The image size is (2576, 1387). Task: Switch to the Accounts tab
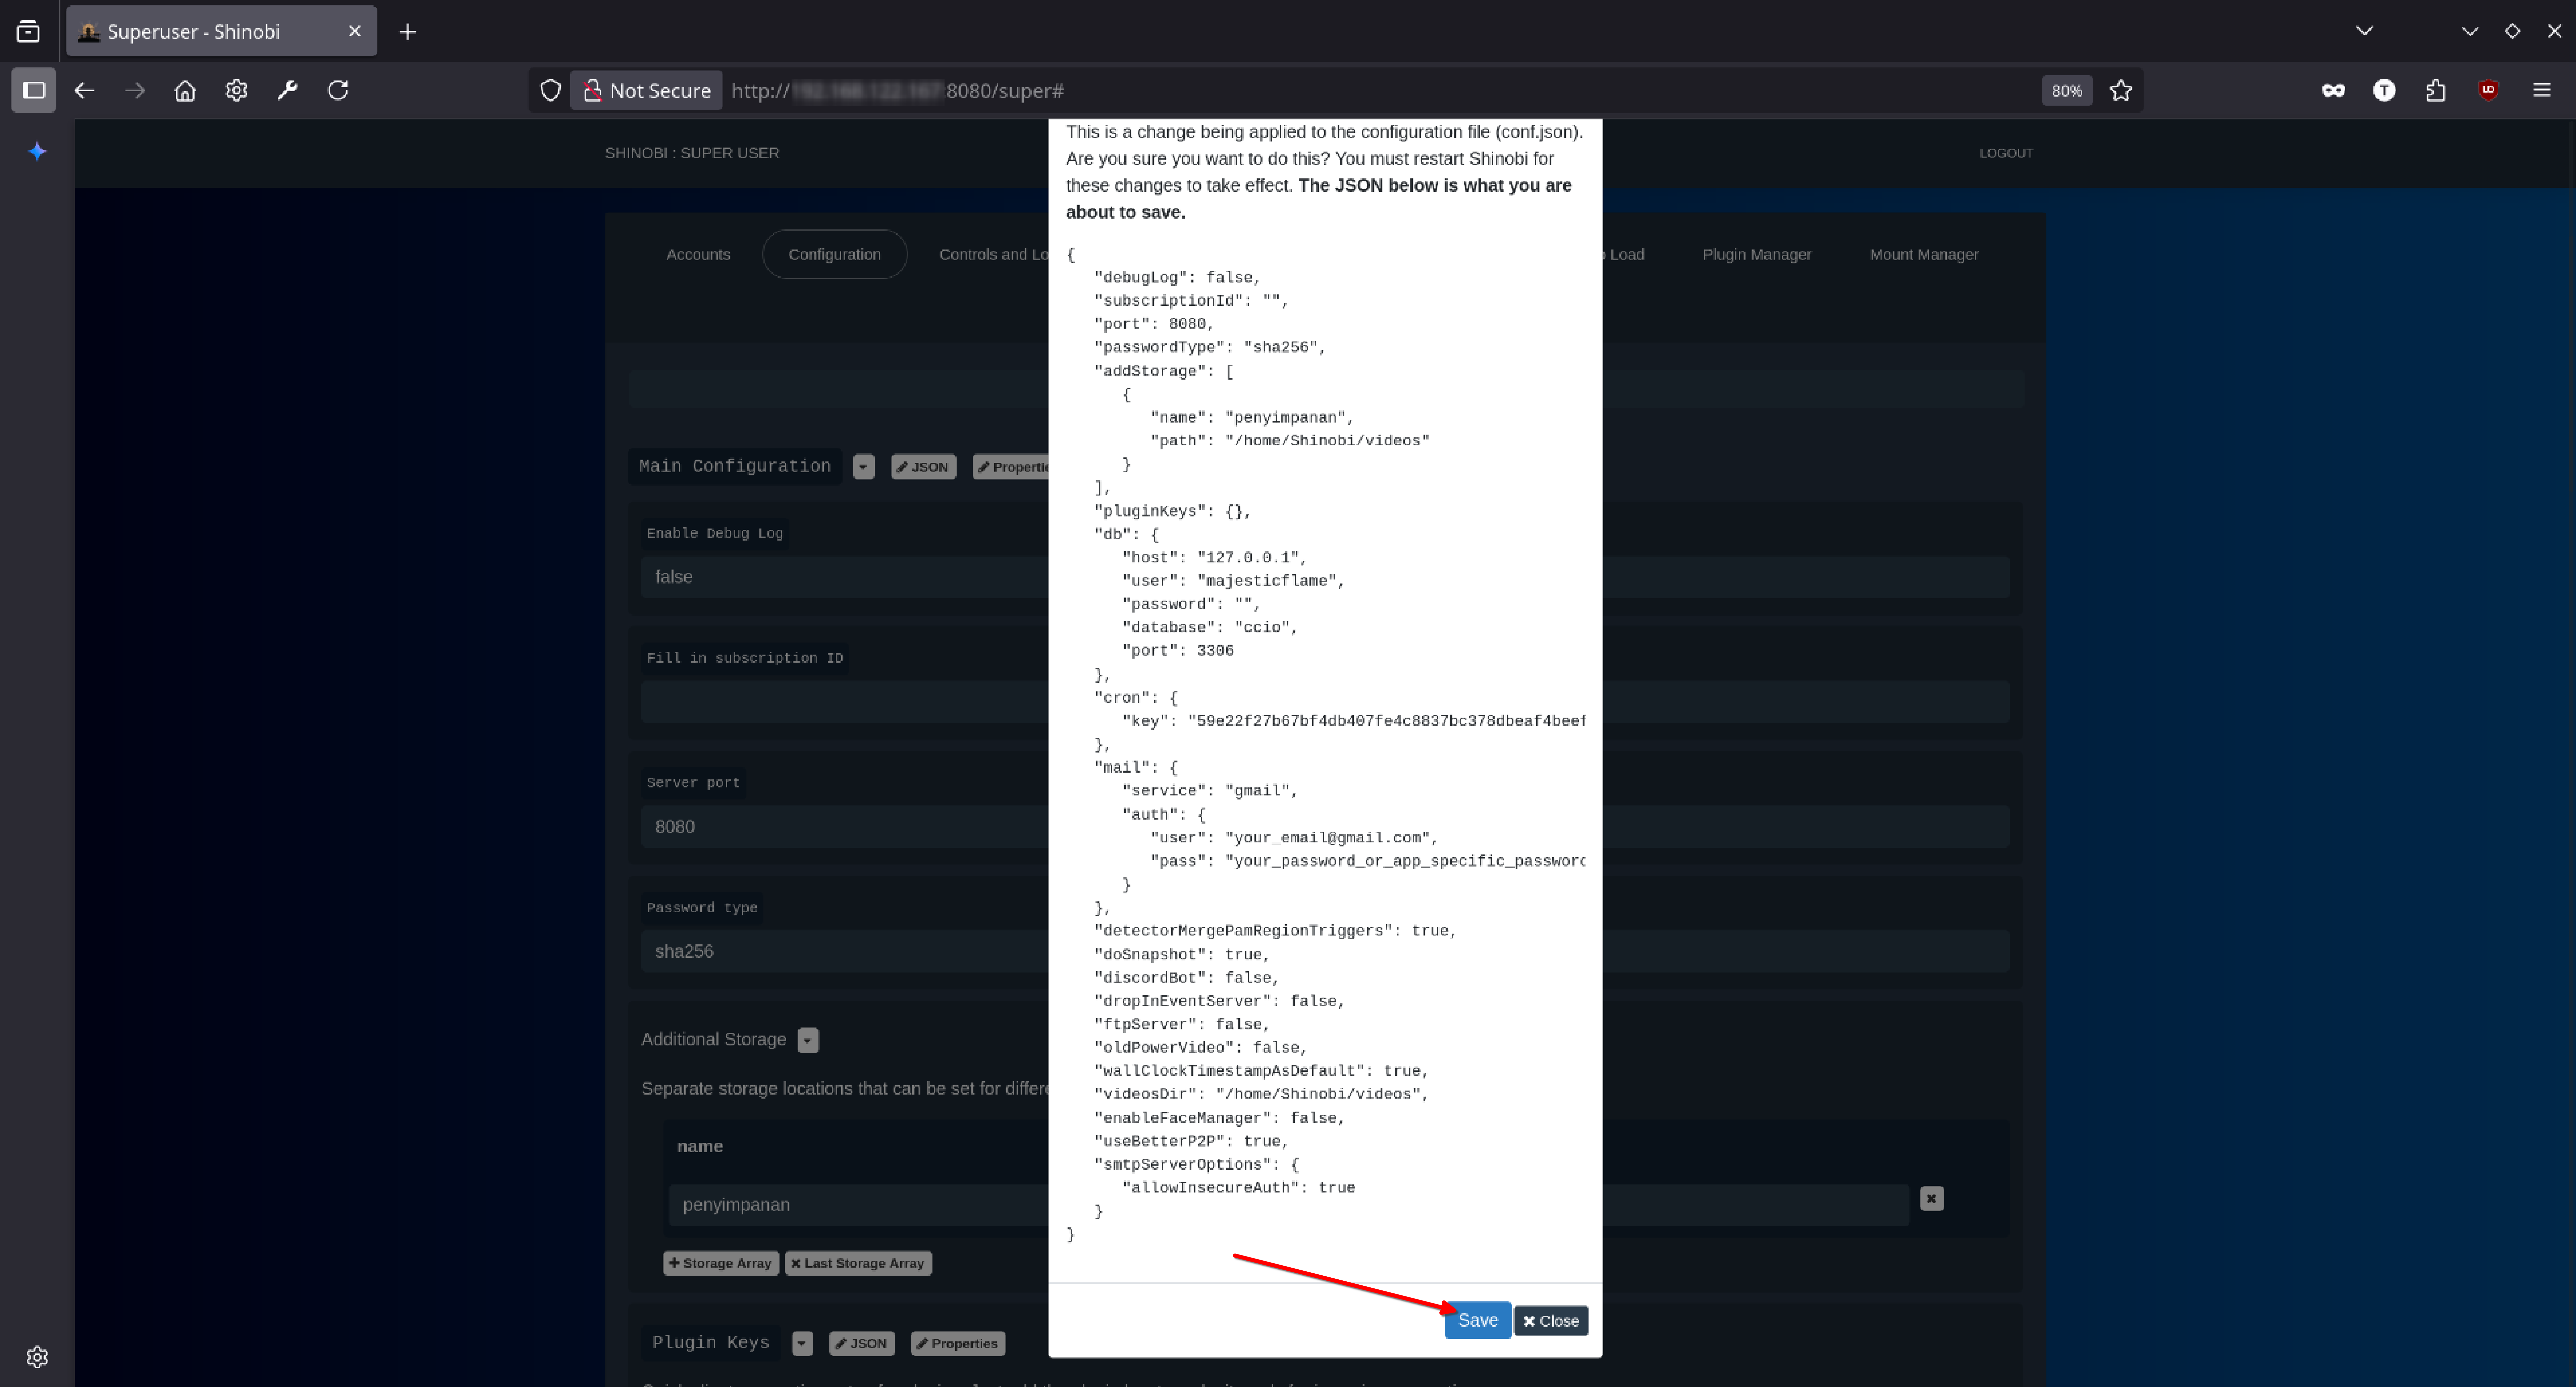click(698, 254)
